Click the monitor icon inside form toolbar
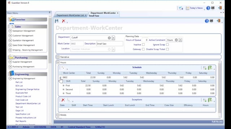Screen dimensions: 231x129 (x=212, y=21)
